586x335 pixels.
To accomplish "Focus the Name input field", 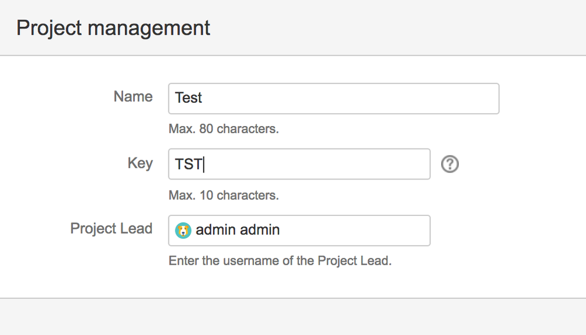I will click(333, 99).
